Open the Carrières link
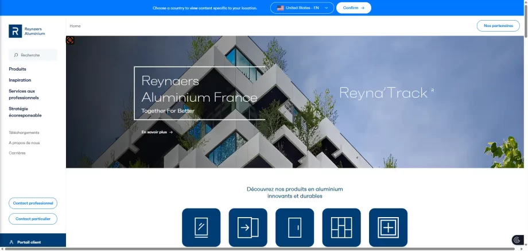The height and width of the screenshot is (251, 528). pyautogui.click(x=17, y=153)
